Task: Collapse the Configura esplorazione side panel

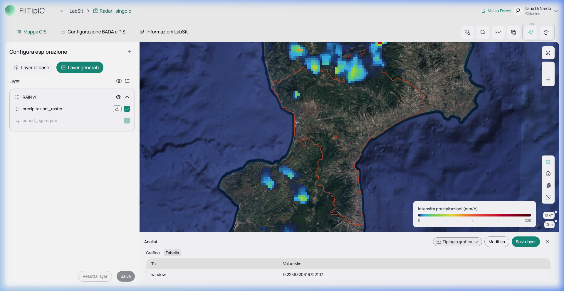Action: [129, 52]
